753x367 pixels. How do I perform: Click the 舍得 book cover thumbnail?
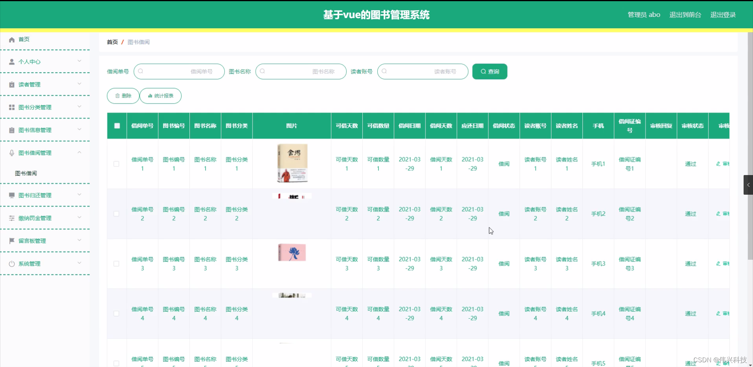point(292,163)
